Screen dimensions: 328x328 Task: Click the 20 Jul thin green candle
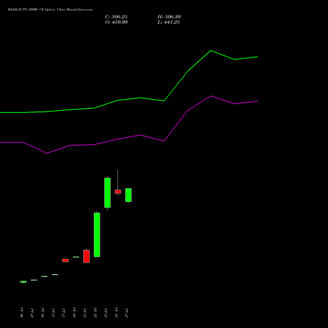click(76, 257)
